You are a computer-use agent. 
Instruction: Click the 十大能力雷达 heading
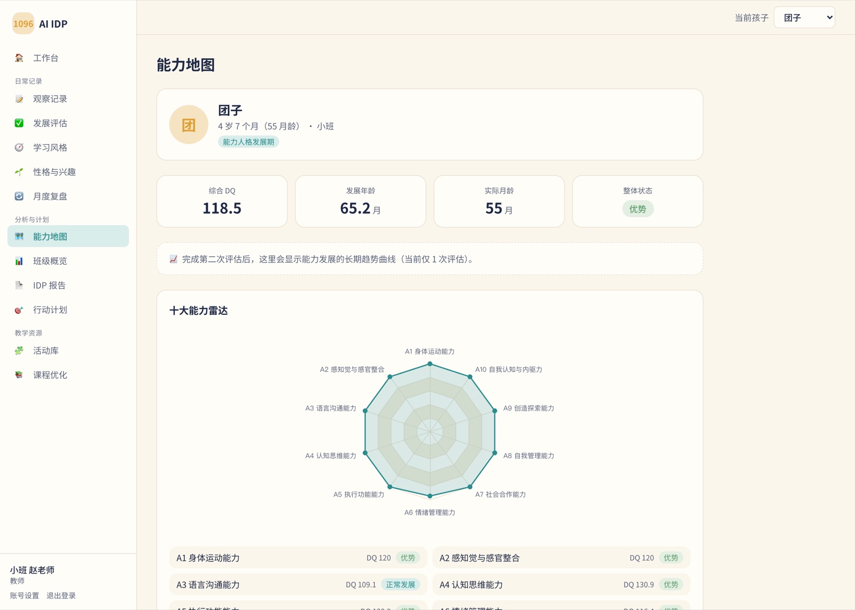point(199,311)
